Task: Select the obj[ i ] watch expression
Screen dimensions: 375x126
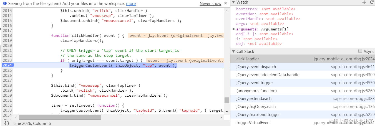Action: pos(265,34)
